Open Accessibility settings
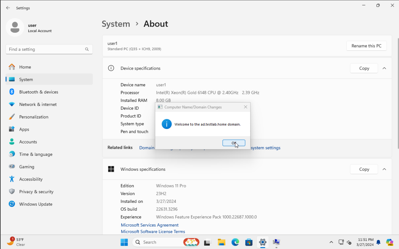This screenshot has height=249, width=399. coord(49,179)
